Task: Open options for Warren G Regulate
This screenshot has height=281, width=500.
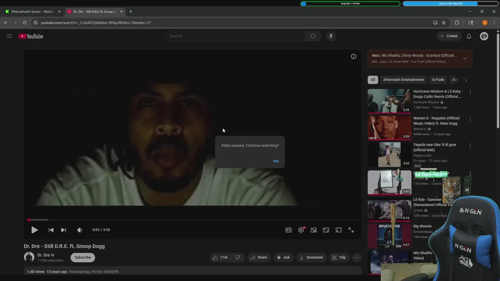Action: click(x=470, y=119)
